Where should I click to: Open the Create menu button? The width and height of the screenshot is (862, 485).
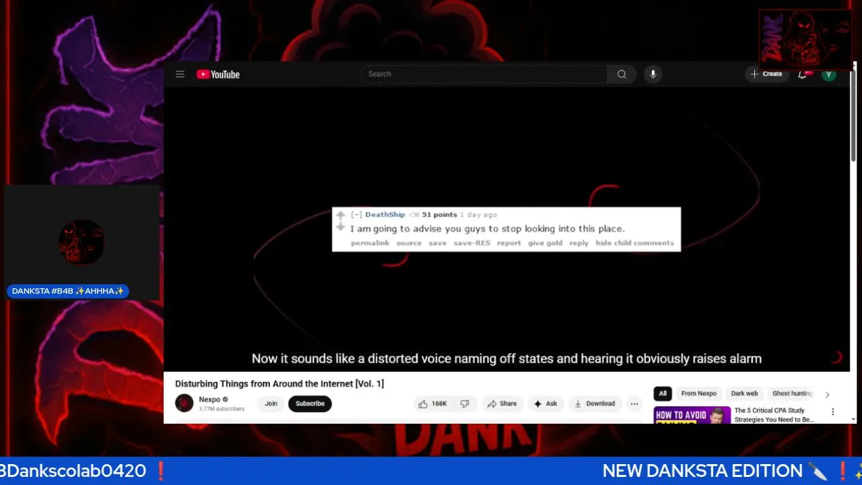point(766,74)
